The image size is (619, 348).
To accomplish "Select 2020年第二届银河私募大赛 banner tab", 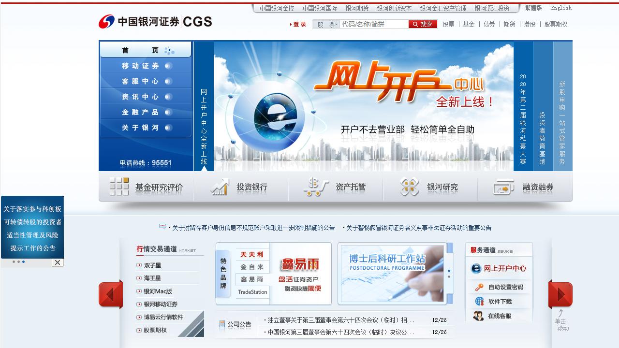I will coord(523,106).
